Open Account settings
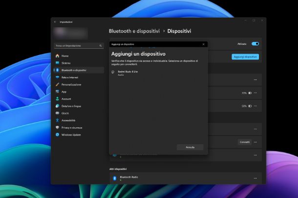Screen dimensions: 298x198 coord(66,99)
